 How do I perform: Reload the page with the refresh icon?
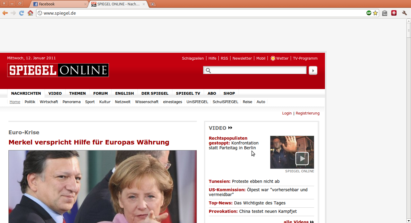coord(22,13)
